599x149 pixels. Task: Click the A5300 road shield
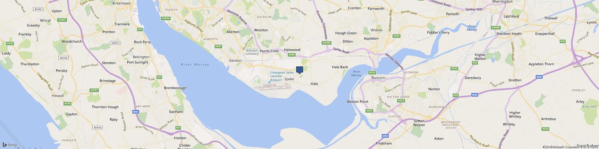[326, 43]
